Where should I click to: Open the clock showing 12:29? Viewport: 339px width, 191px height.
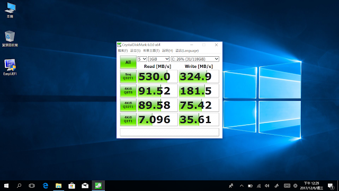coord(311,186)
